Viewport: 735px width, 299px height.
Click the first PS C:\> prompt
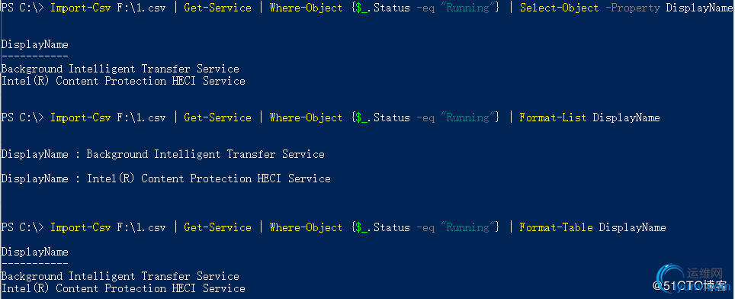[x=23, y=8]
